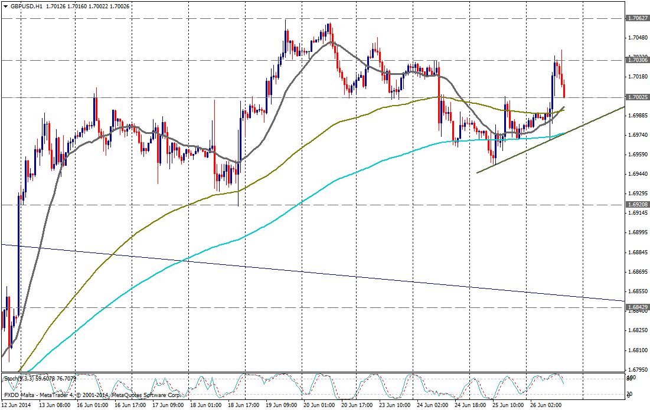This screenshot has height=410, width=650.
Task: Click the 1.69208 price level label
Action: pos(638,204)
